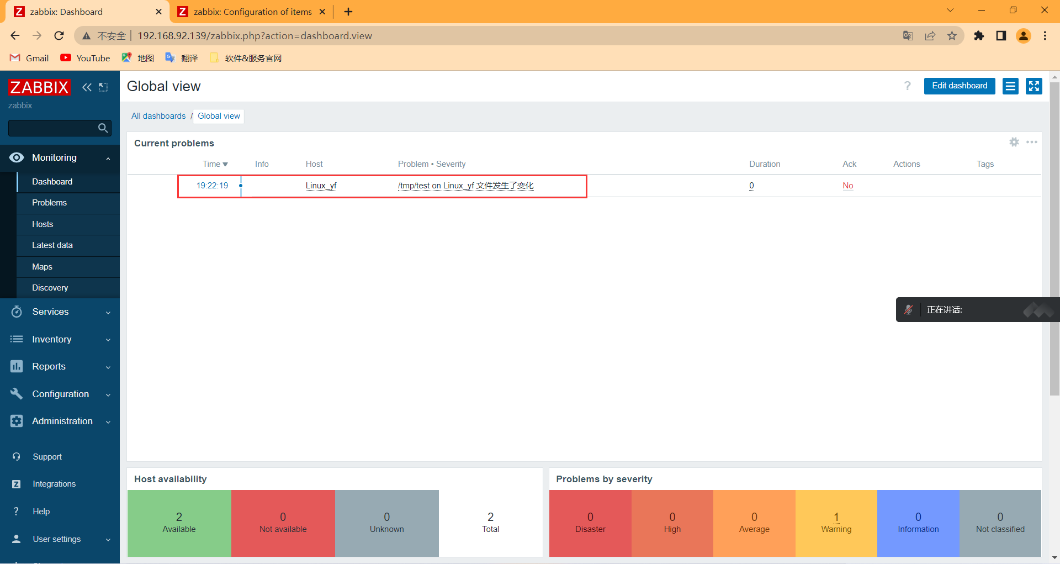Image resolution: width=1060 pixels, height=564 pixels.
Task: Open the /tmp/test on Linux_yf problem
Action: pos(465,186)
